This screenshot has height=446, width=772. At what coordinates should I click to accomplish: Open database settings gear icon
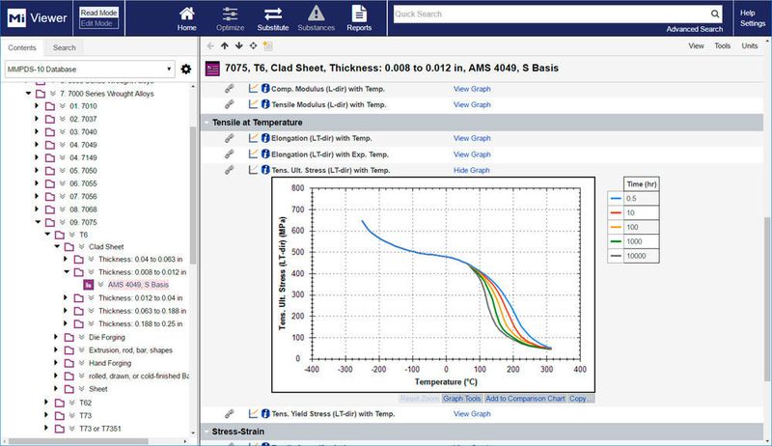click(x=186, y=70)
